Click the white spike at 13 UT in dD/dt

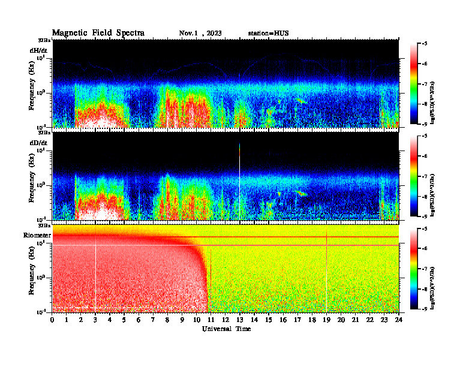[240, 182]
